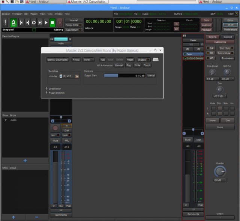Enable SiP solo mode
This screenshot has width=240, height=221.
(210, 48)
